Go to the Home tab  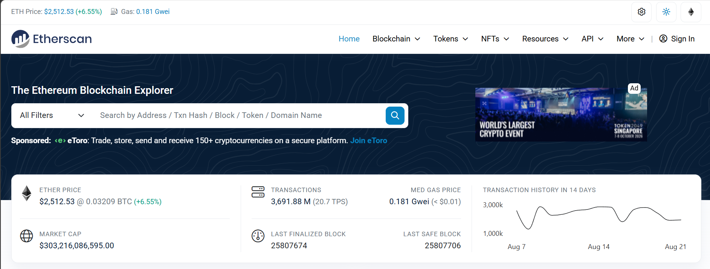(x=349, y=39)
